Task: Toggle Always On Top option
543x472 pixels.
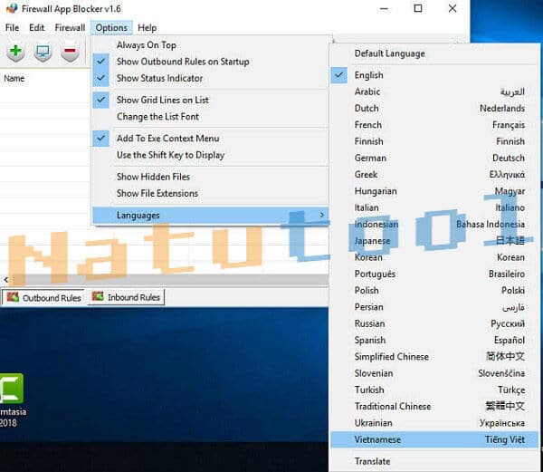Action: (146, 45)
